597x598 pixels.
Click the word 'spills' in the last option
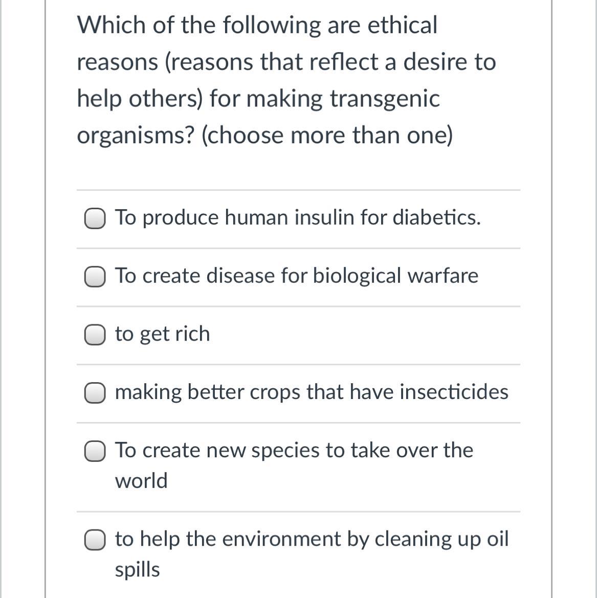point(137,569)
